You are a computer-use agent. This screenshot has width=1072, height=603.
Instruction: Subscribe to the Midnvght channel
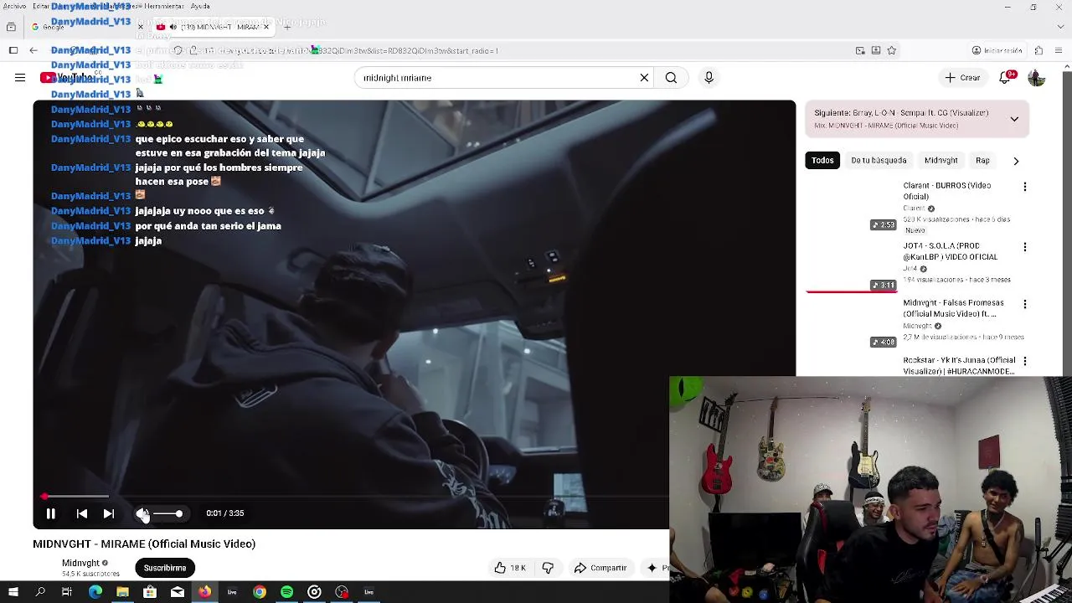[x=165, y=568]
